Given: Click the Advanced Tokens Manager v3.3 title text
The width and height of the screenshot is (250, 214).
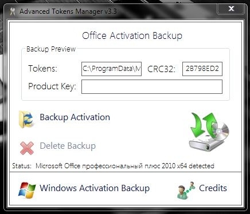Looking at the screenshot, I should tap(68, 11).
